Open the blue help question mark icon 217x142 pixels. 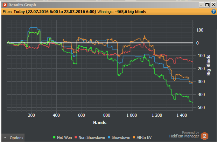click(214, 12)
